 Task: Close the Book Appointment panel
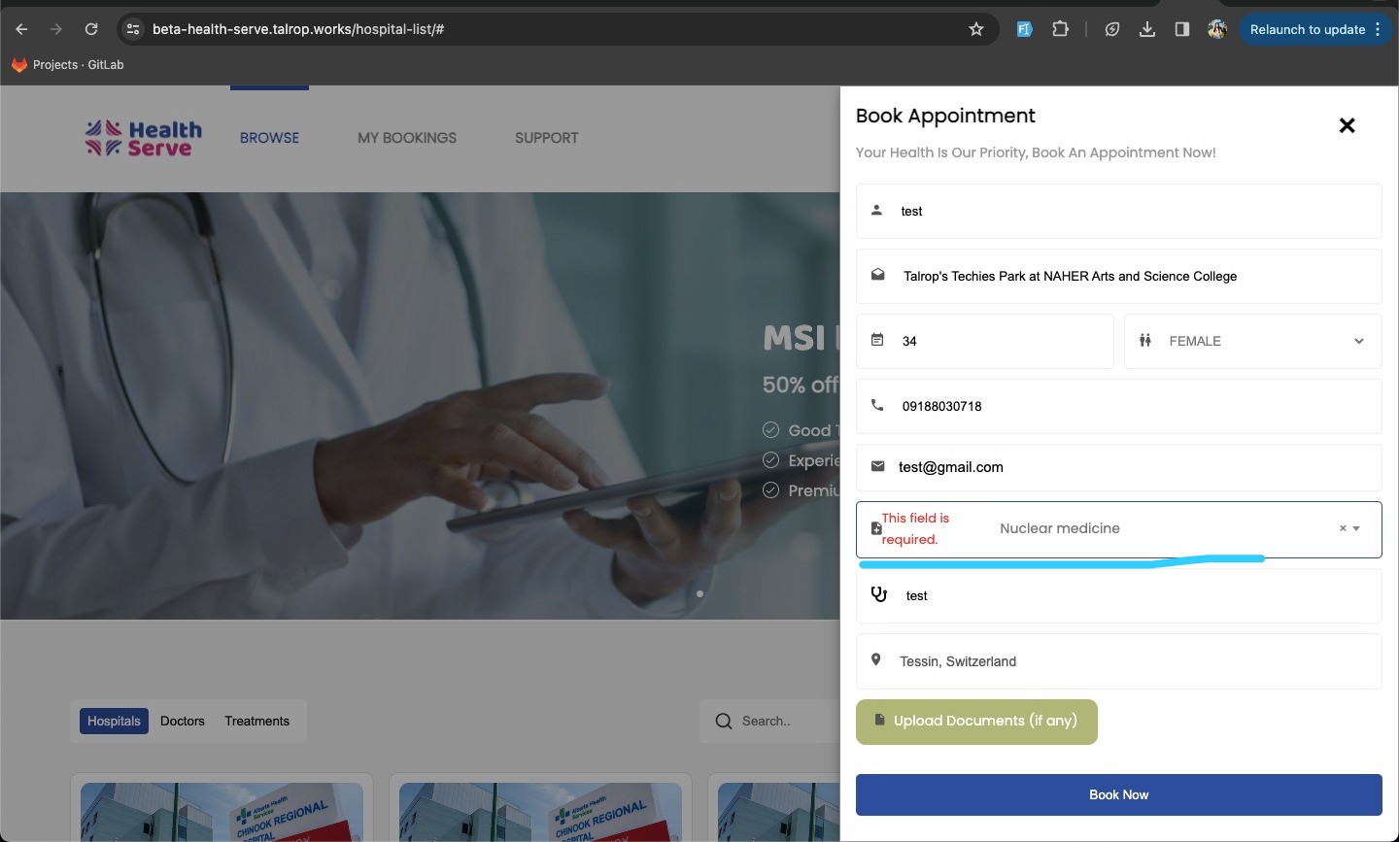pyautogui.click(x=1347, y=125)
